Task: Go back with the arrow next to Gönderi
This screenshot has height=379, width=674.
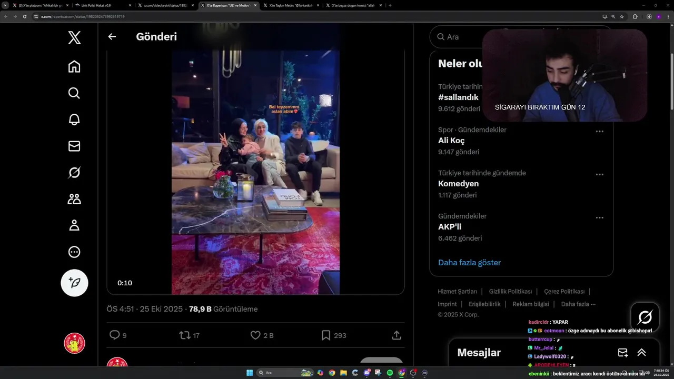Action: 112,37
